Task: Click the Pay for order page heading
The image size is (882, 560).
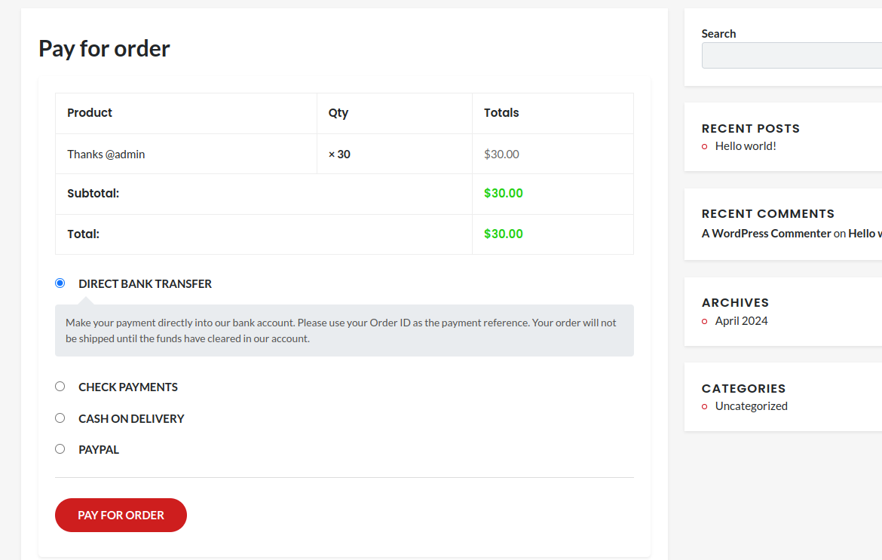Action: [104, 49]
